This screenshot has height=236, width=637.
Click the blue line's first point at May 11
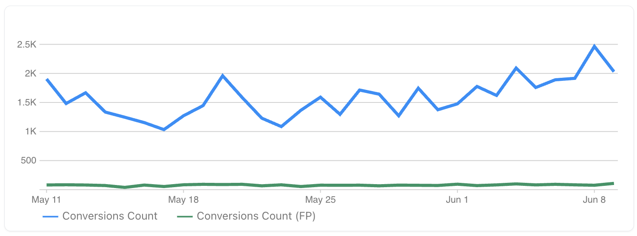click(x=46, y=80)
